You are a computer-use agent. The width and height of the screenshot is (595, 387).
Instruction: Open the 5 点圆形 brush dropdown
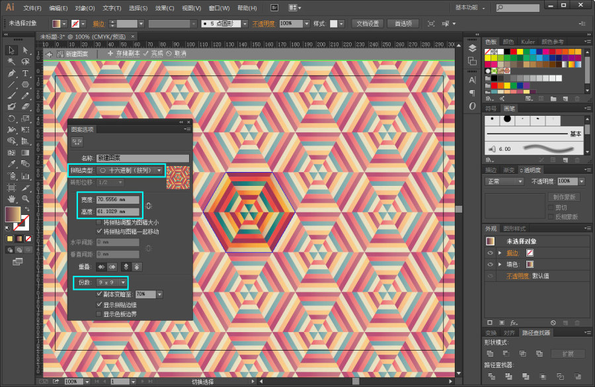[245, 24]
